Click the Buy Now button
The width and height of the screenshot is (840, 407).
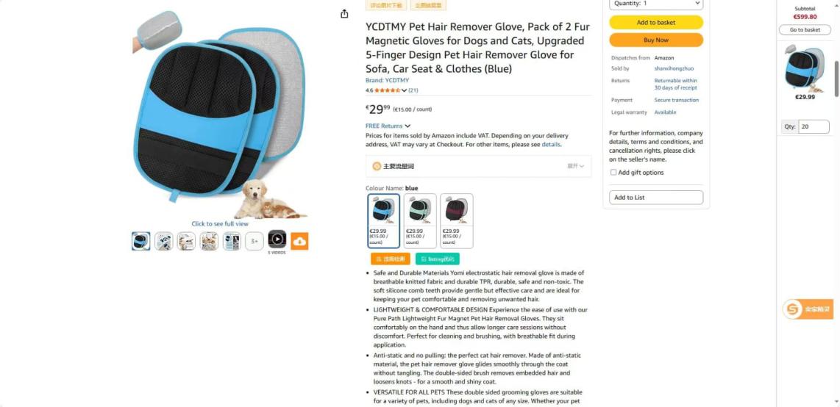pyautogui.click(x=656, y=40)
